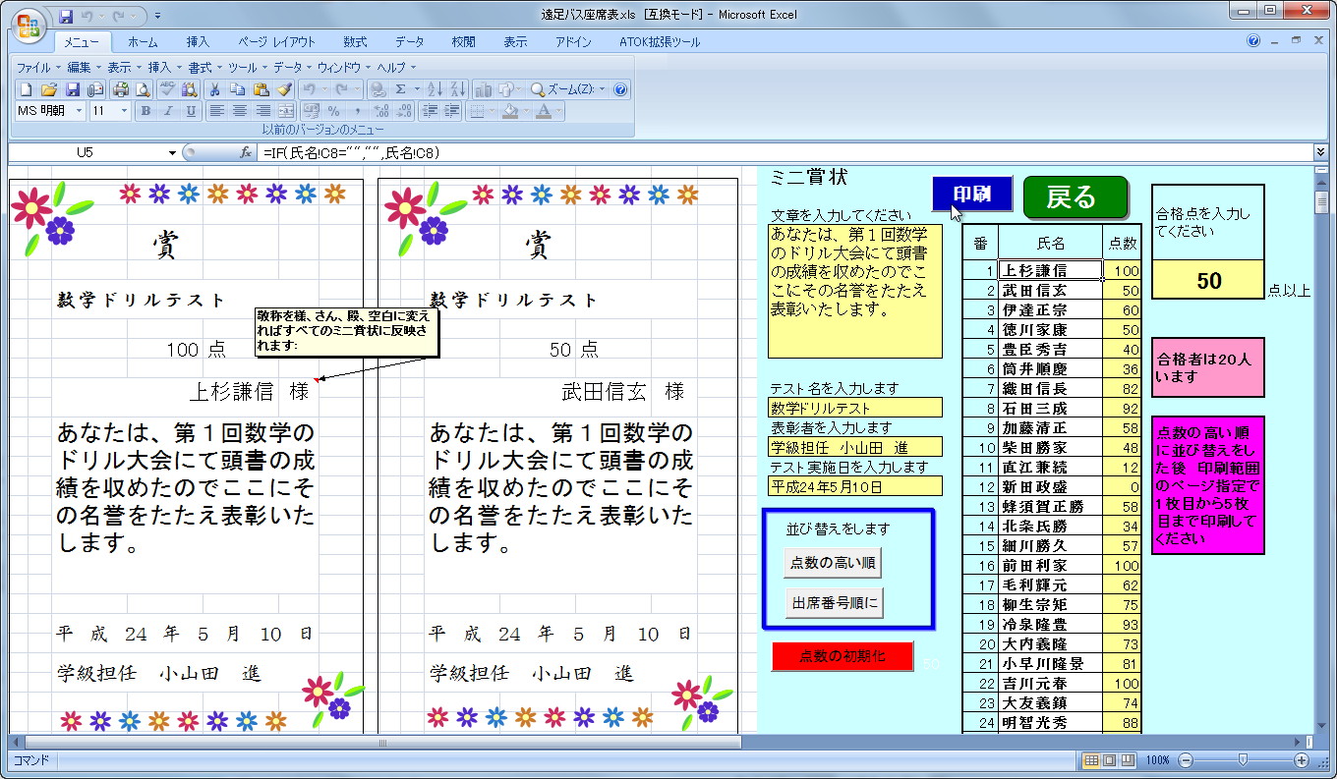
Task: Activate the Format Painter brush
Action: (x=285, y=89)
